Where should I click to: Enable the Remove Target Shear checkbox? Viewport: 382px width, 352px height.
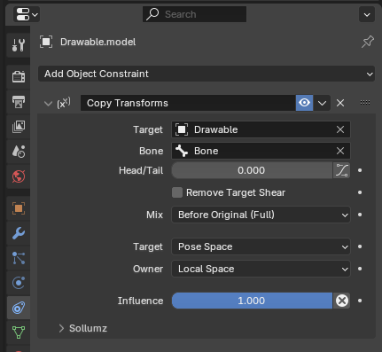[177, 192]
